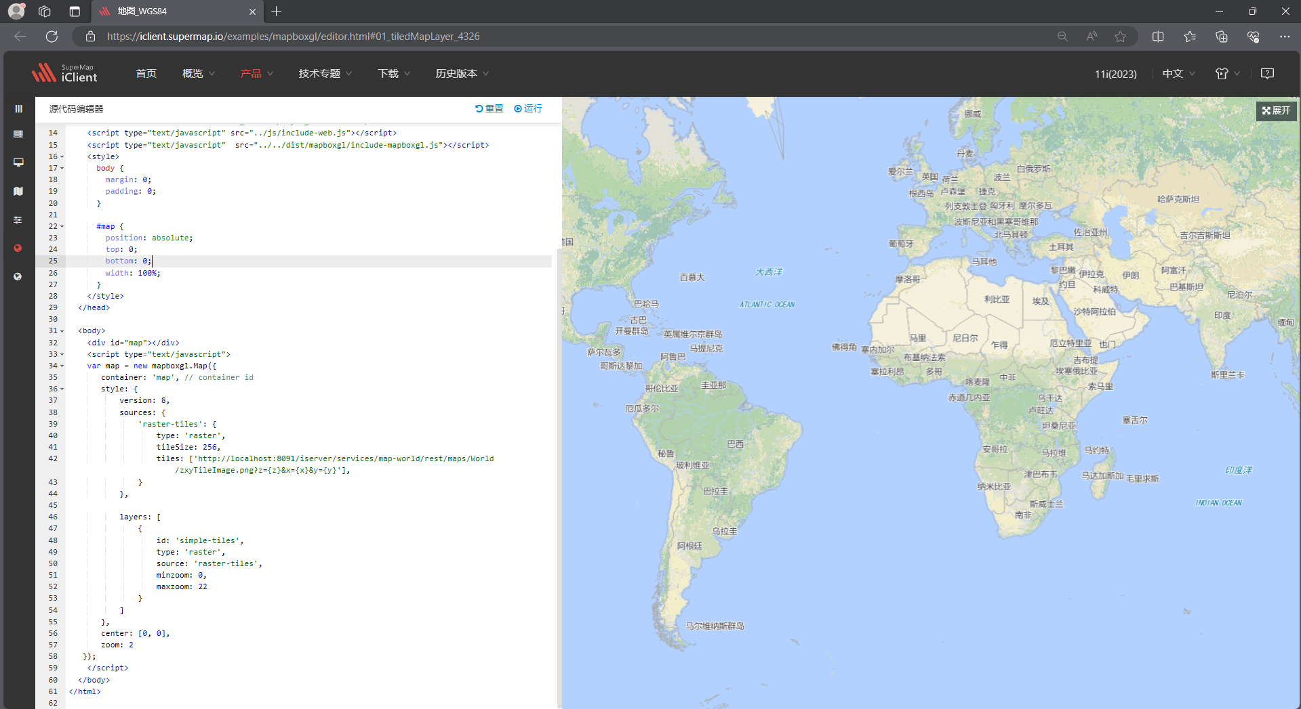1301x709 pixels.
Task: Click code line 'maxzoom: 22'
Action: coord(182,587)
